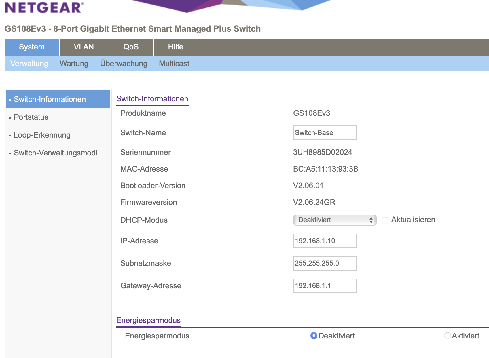489x358 pixels.
Task: Click the Energiesparmodus section heading
Action: [148, 320]
